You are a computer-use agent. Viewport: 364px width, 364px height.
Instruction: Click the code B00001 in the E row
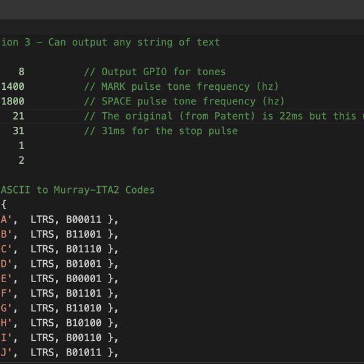point(84,278)
